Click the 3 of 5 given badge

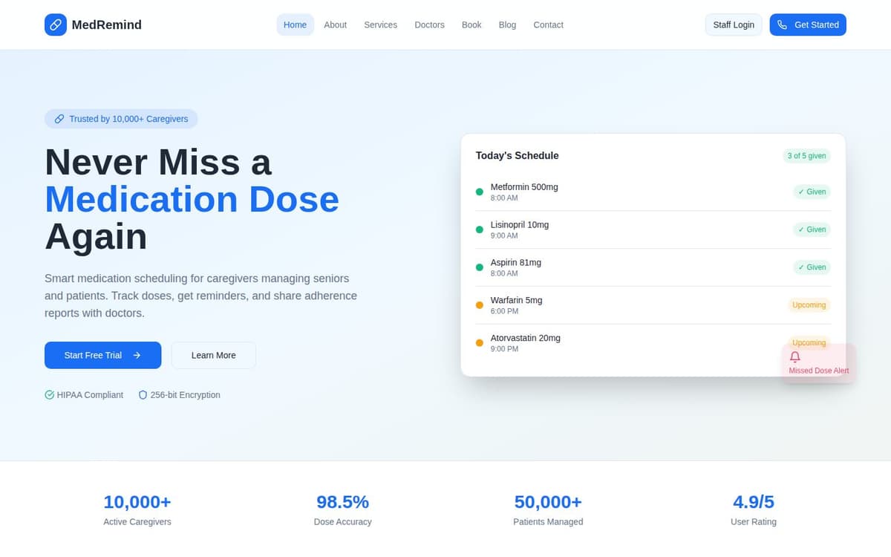pyautogui.click(x=807, y=156)
